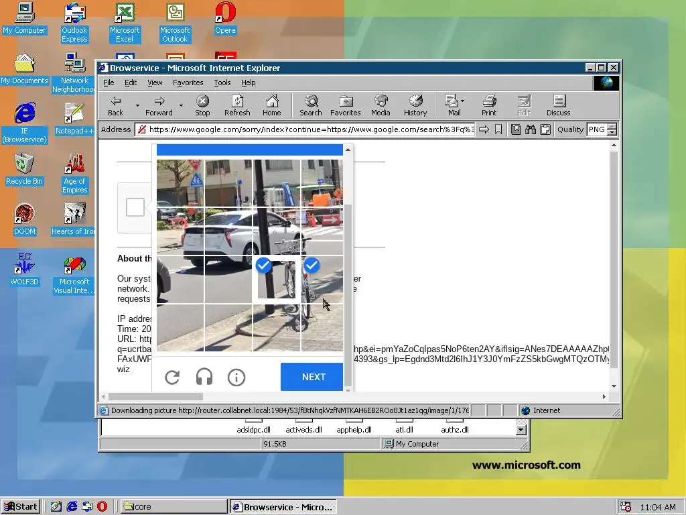The width and height of the screenshot is (686, 515).
Task: Click the horizontal scrollbar right arrow
Action: point(604,396)
